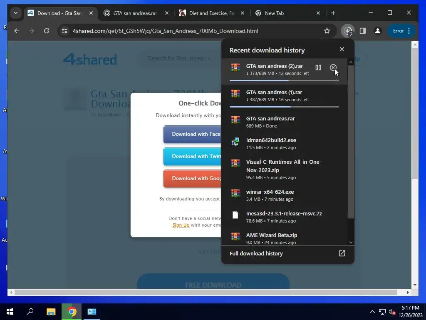
Task: Click GTA san andreas (2).rar progress bar
Action: click(284, 80)
